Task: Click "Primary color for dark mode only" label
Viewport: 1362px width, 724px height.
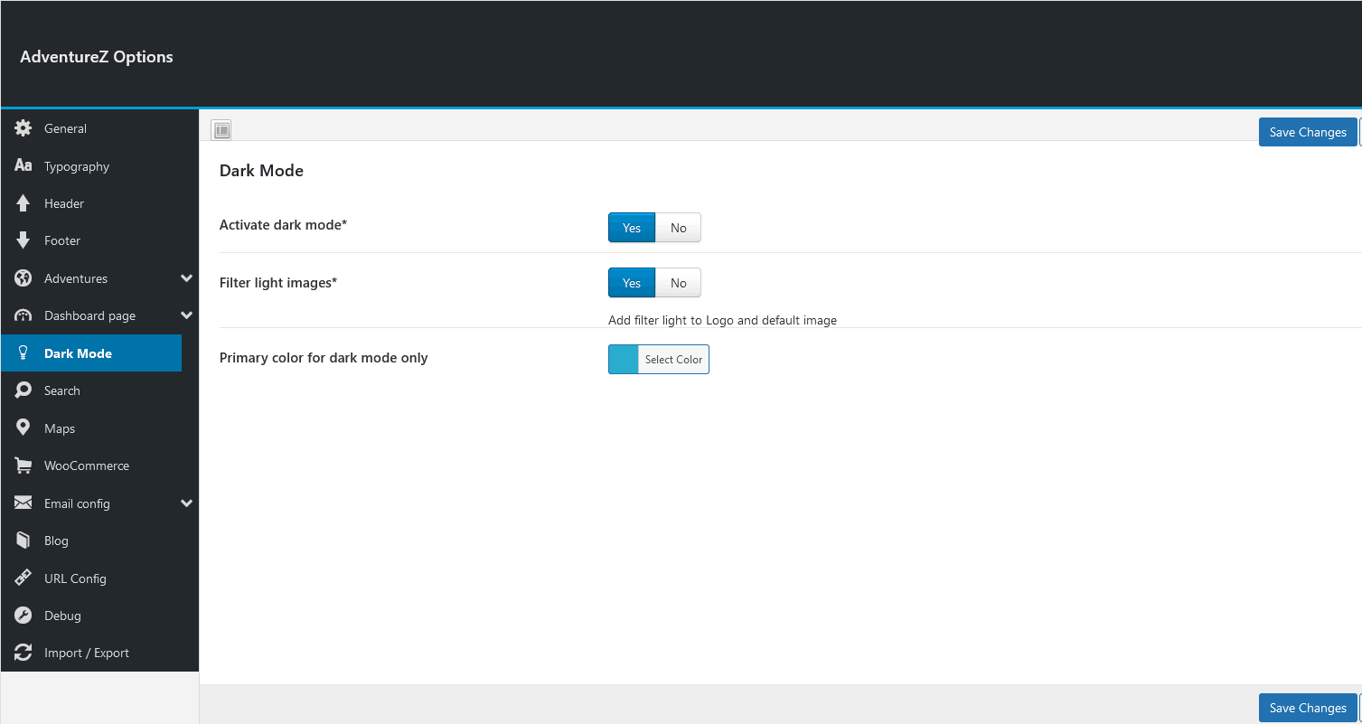Action: click(x=324, y=358)
